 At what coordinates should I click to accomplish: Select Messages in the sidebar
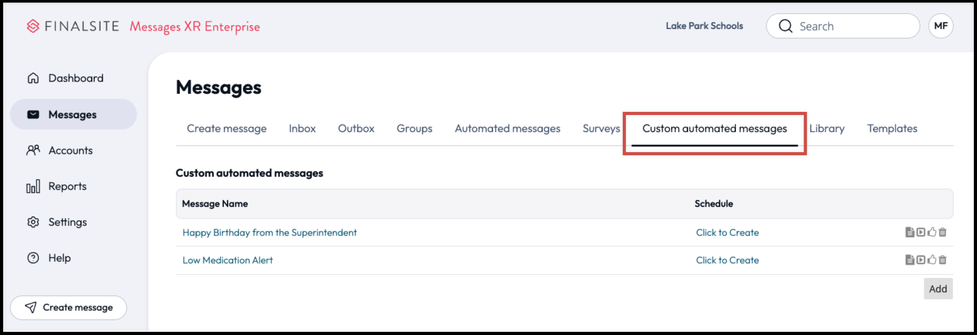pyautogui.click(x=73, y=114)
